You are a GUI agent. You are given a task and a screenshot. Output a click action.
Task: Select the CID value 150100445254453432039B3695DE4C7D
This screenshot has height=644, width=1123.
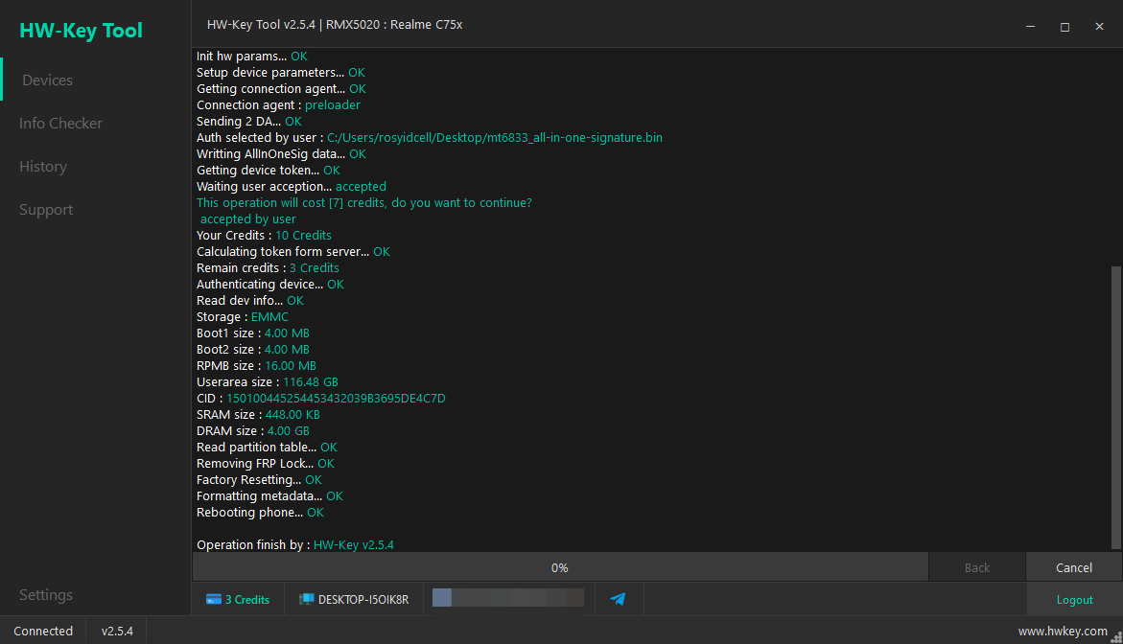pyautogui.click(x=336, y=399)
